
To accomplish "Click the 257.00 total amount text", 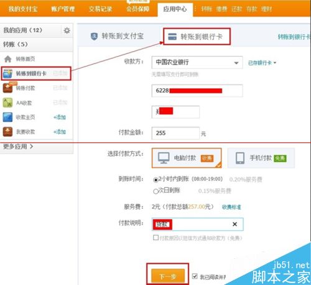I will 197,207.
